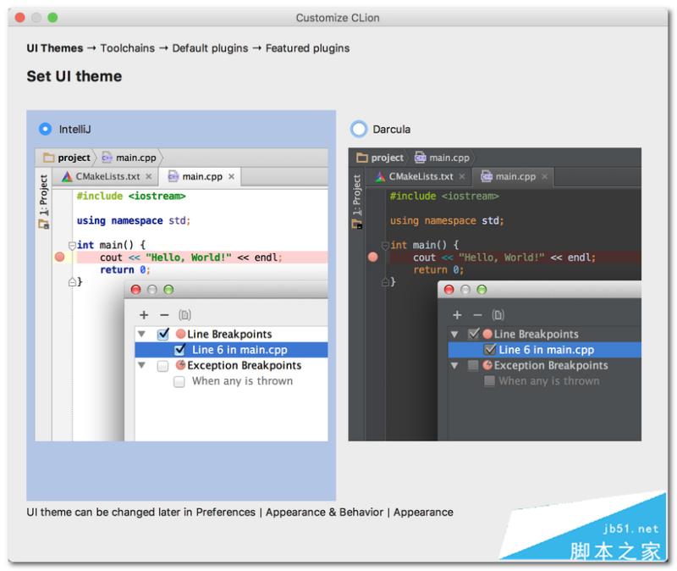The image size is (677, 571).
Task: Click Line Breakpoints red dot icon, Darcula preview
Action: point(488,334)
